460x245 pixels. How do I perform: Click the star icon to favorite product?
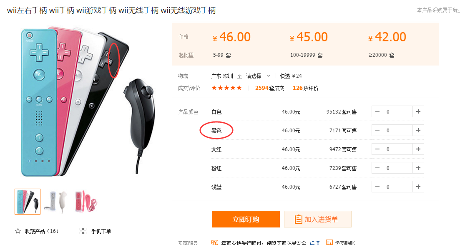[18, 231]
